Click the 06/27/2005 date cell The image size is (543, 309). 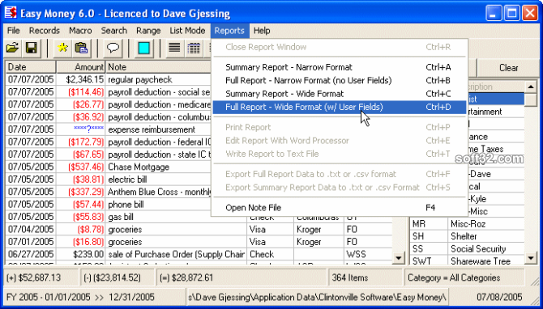tap(31, 254)
